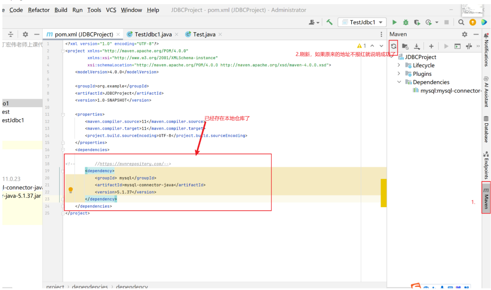The image size is (491, 290).
Task: Open the Refactor menu
Action: pyautogui.click(x=39, y=10)
